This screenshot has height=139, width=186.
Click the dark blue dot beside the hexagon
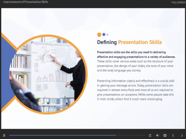click(x=104, y=35)
